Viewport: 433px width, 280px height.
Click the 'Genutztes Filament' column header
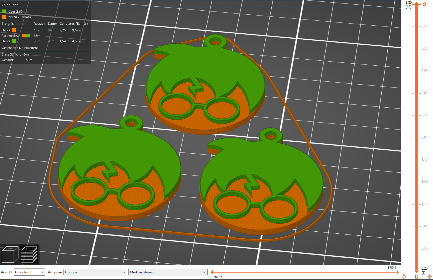[74, 24]
